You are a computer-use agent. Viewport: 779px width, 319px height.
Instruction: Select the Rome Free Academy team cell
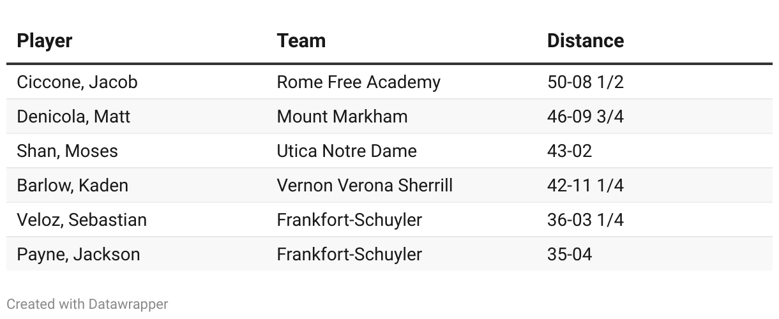tap(359, 82)
